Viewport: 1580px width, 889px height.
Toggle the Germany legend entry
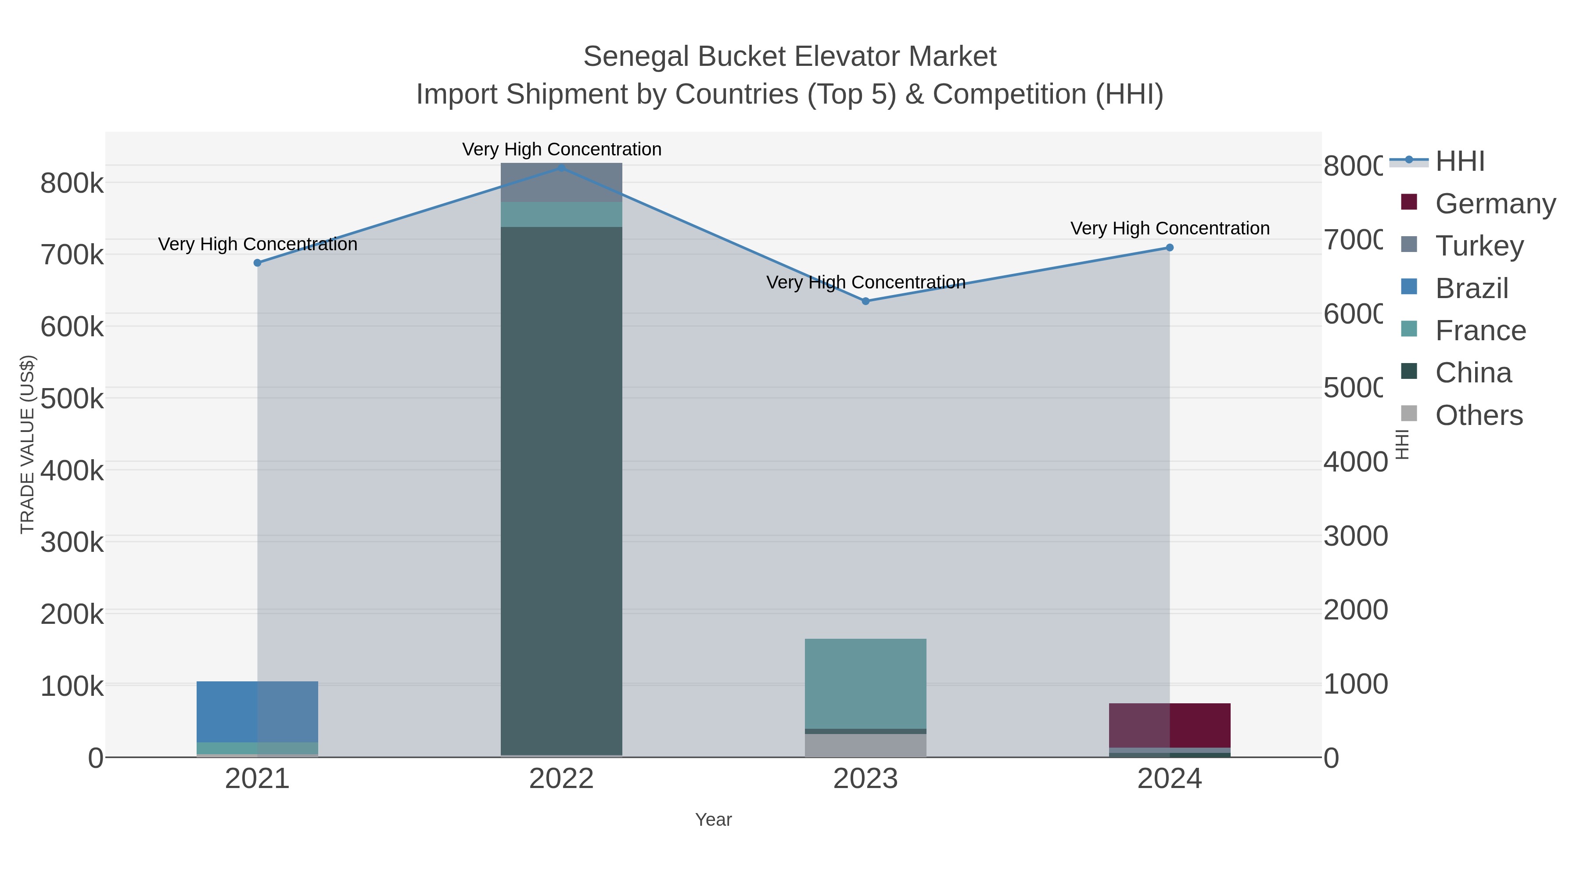pyautogui.click(x=1478, y=204)
